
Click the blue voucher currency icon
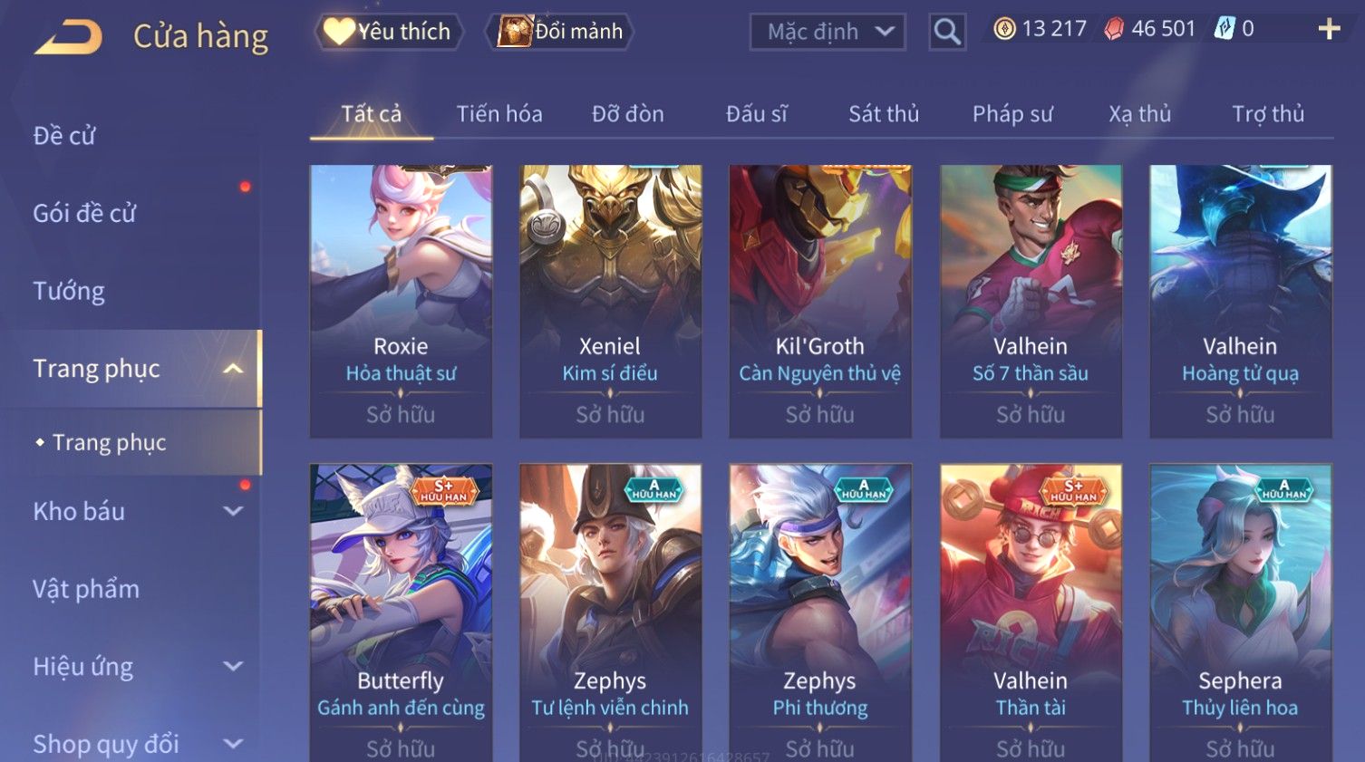tap(1224, 29)
